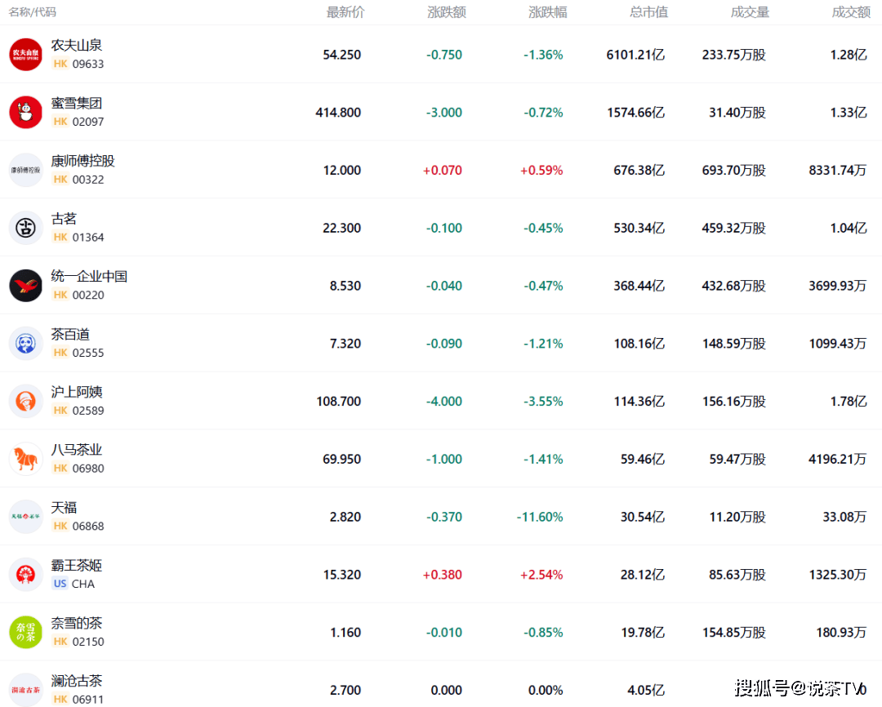This screenshot has width=882, height=707.
Task: Click the US market tag beside CHA
Action: click(x=60, y=584)
